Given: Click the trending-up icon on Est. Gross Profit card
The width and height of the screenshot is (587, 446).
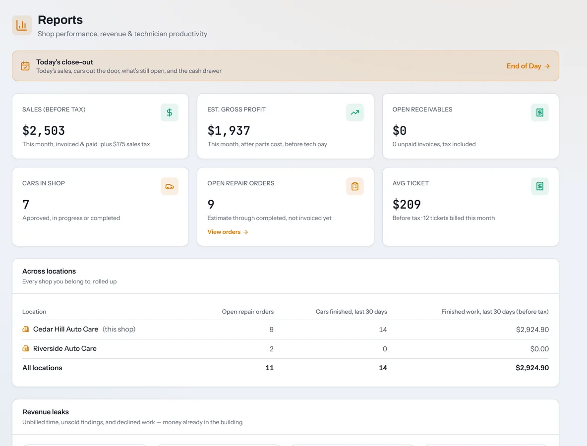Looking at the screenshot, I should tap(355, 112).
